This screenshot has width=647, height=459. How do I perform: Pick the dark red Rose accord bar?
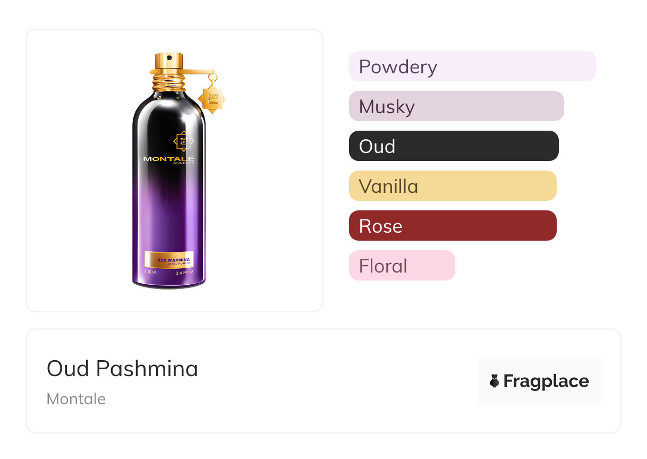[452, 226]
